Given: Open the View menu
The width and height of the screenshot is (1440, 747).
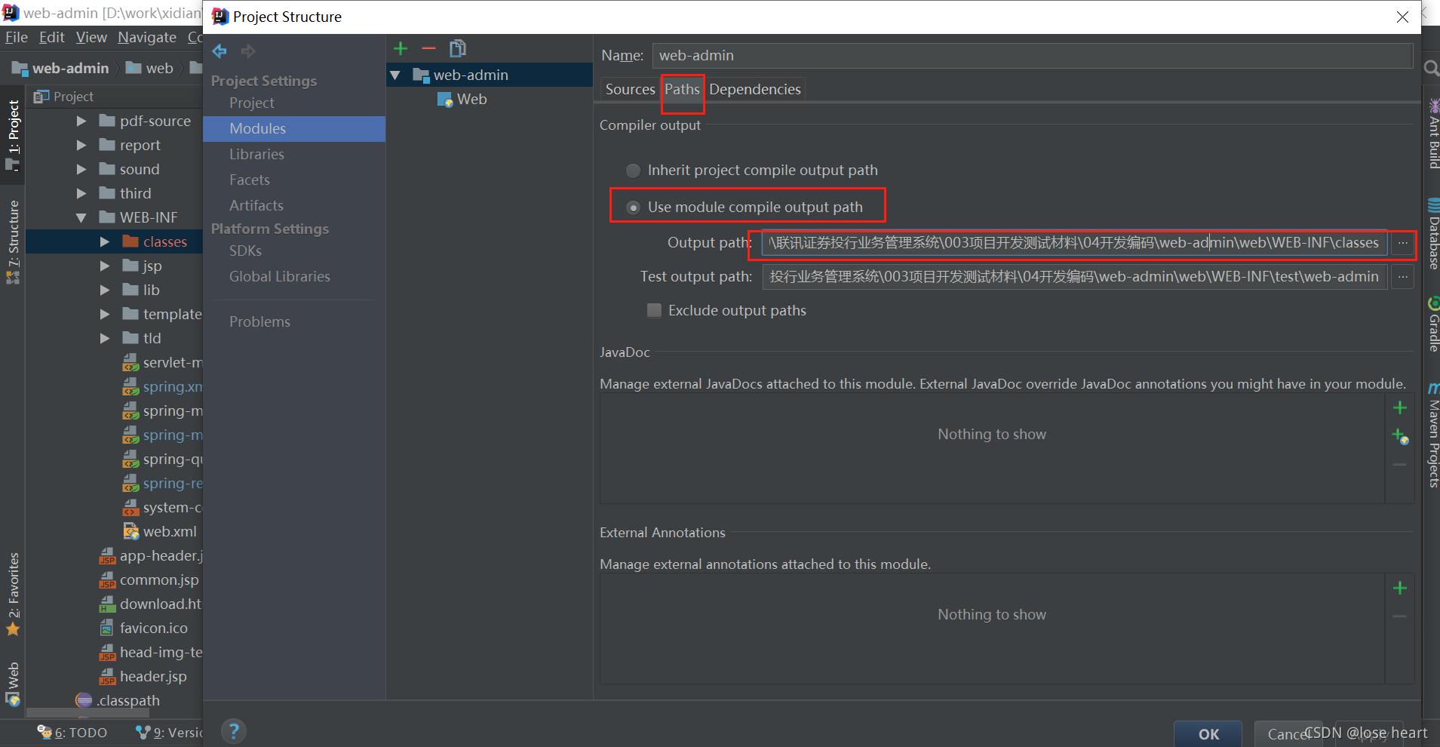Looking at the screenshot, I should 91,37.
